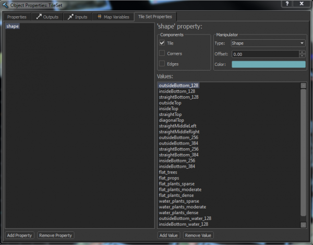Decrease Offset with the down arrow
The height and width of the screenshot is (245, 313).
click(x=302, y=56)
